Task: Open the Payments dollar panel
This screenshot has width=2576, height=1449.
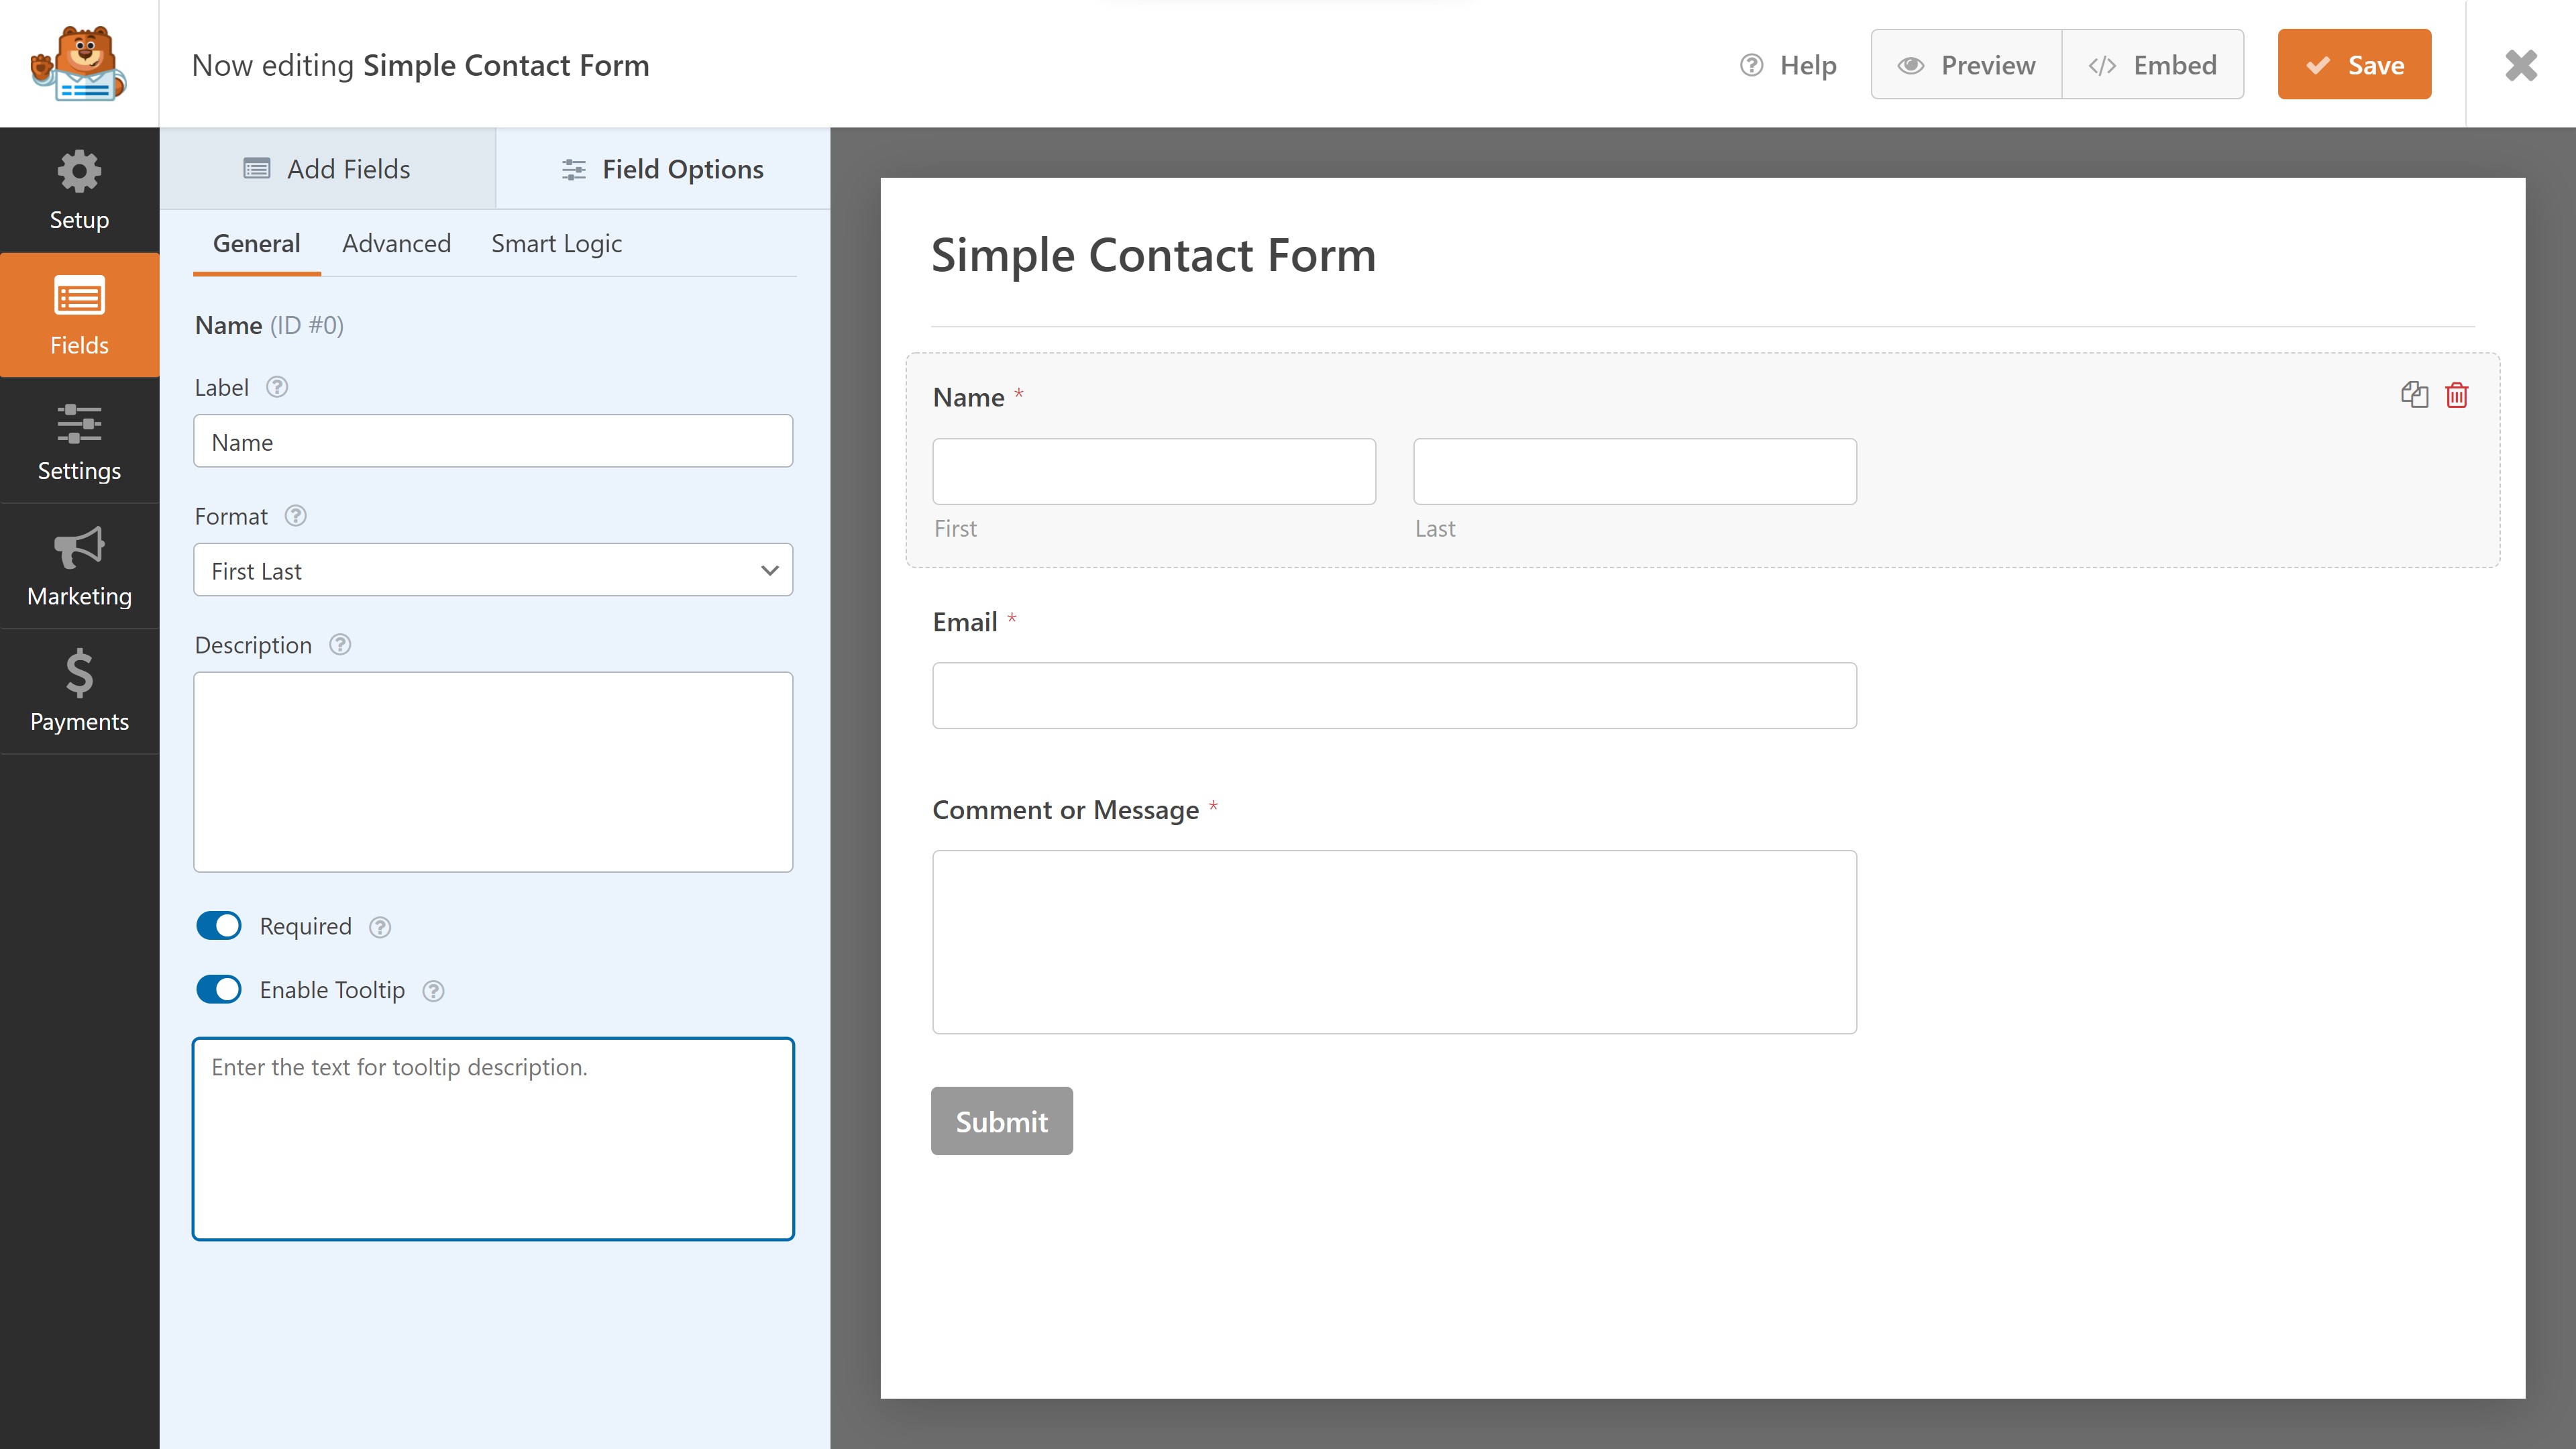Action: point(79,691)
